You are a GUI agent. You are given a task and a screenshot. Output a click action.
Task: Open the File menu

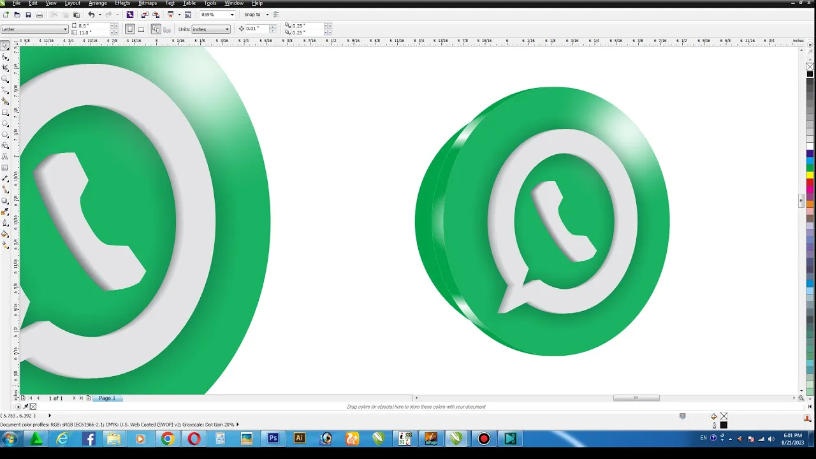pos(17,3)
